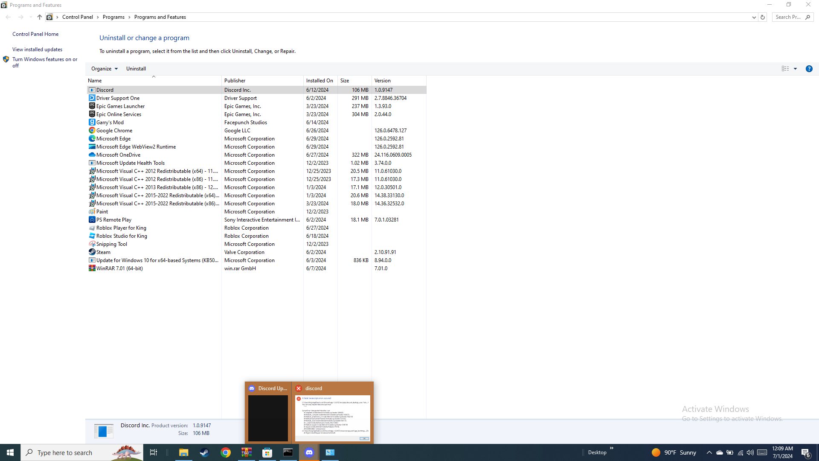Viewport: 819px width, 461px height.
Task: Click the Epic Games Launcher icon
Action: [x=92, y=106]
